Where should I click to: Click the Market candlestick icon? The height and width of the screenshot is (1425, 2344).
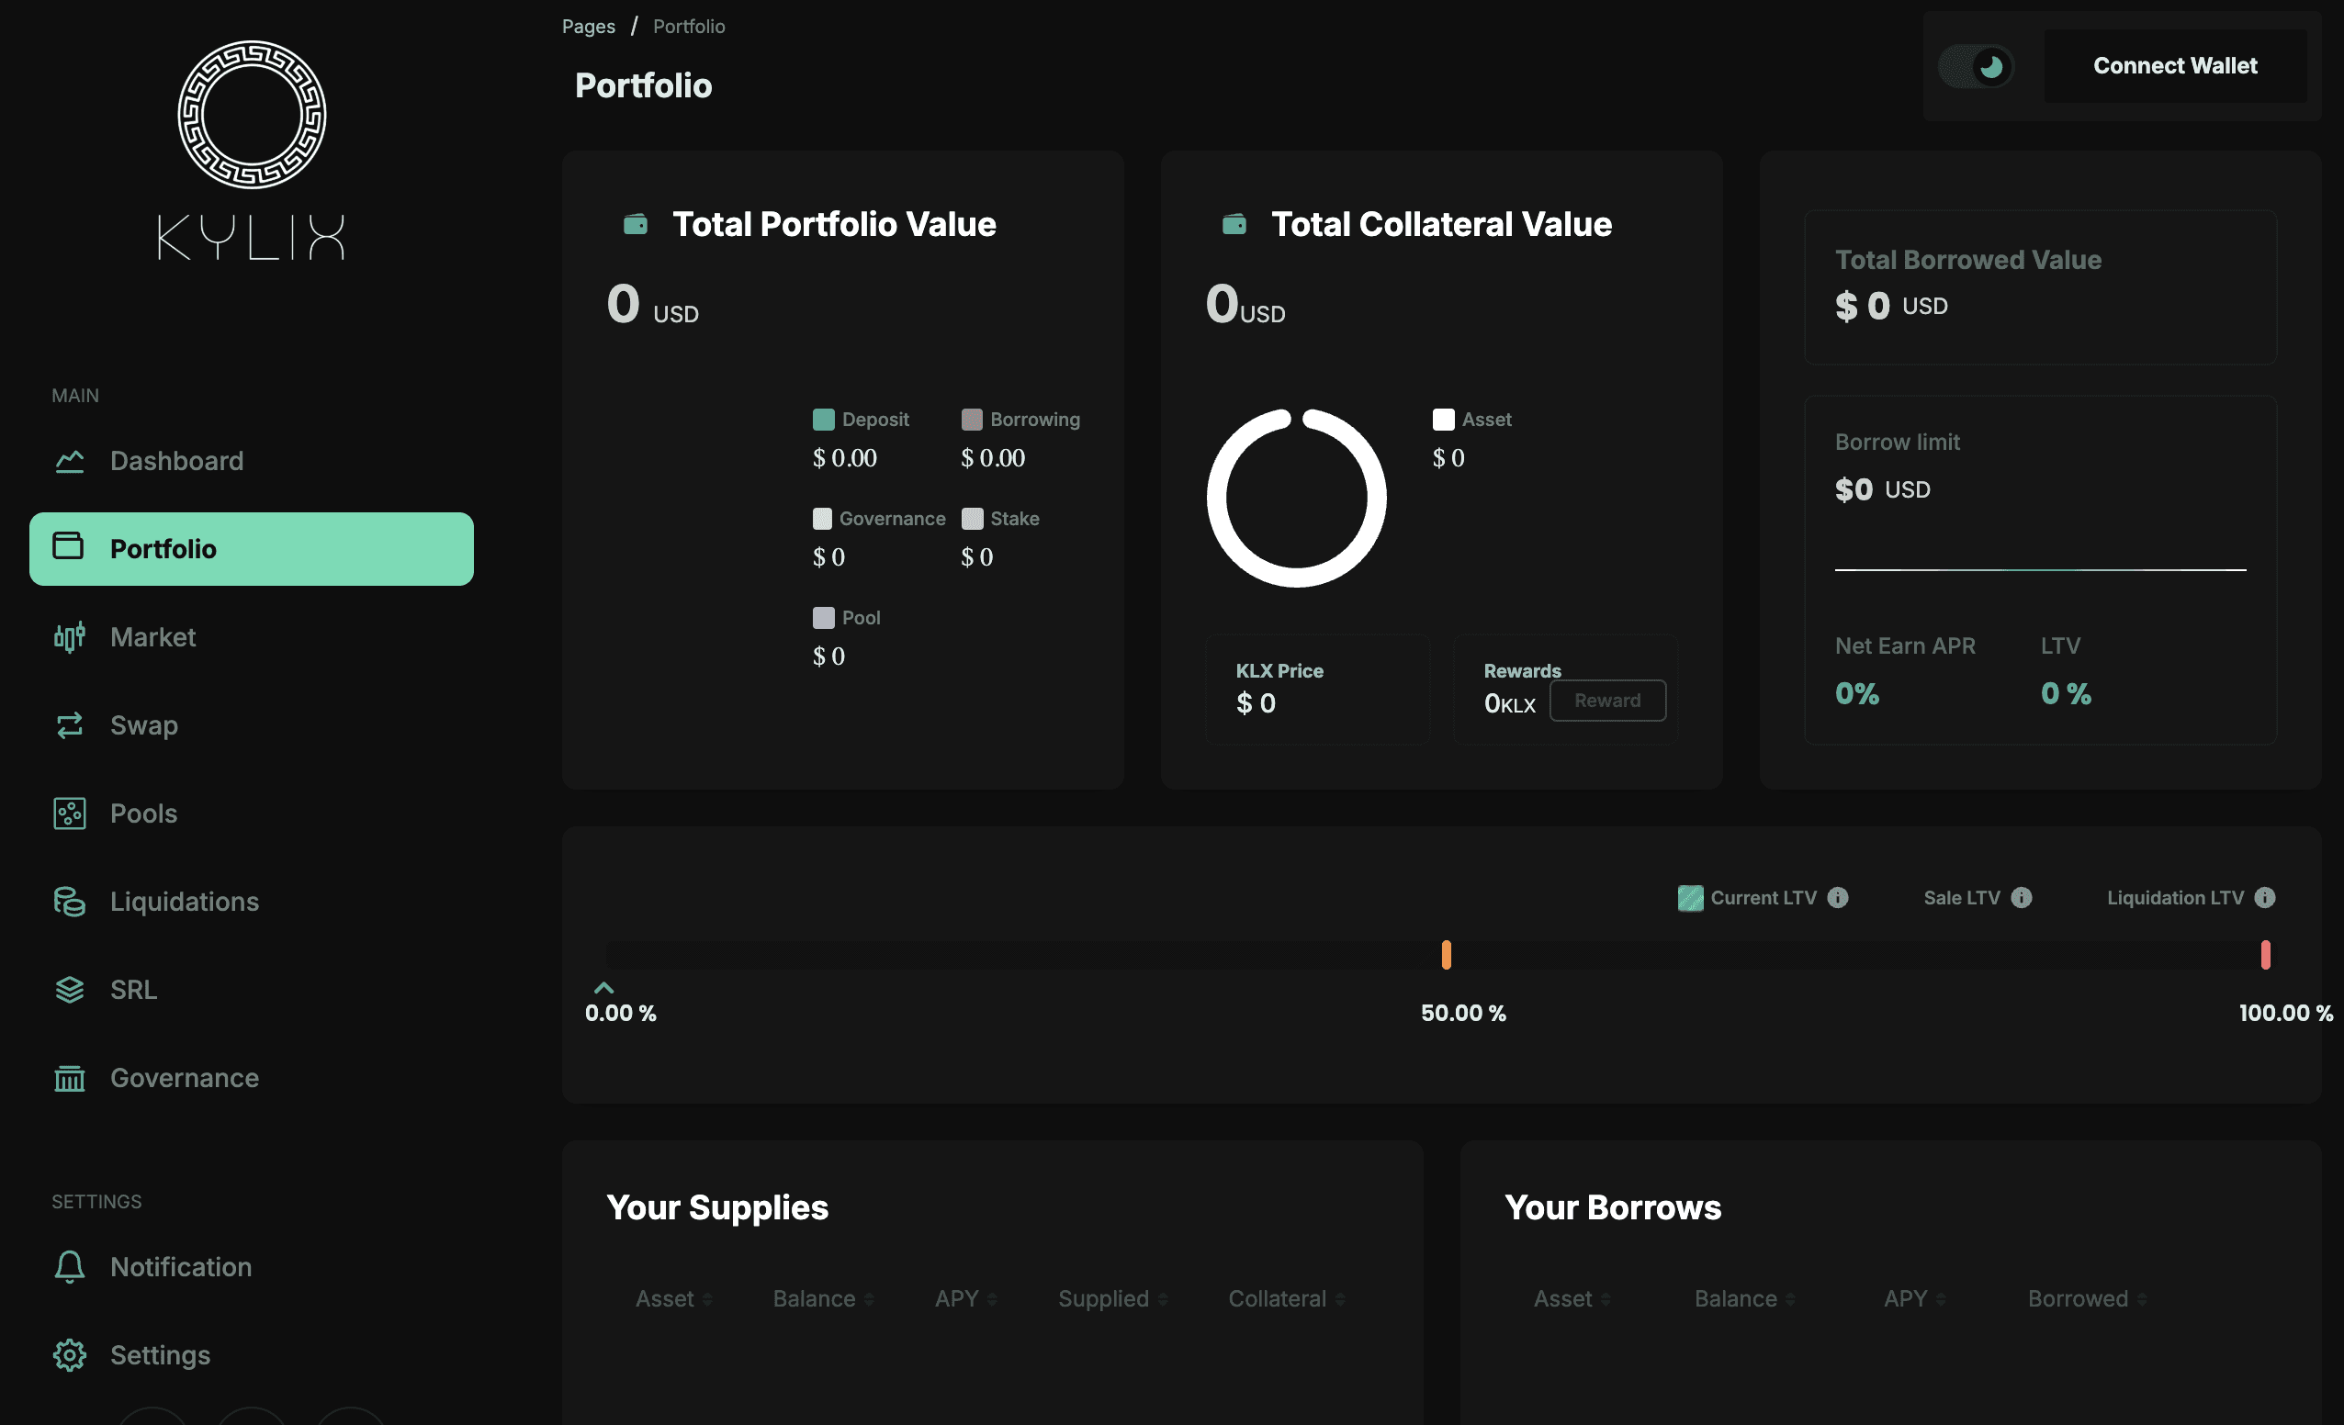(70, 637)
